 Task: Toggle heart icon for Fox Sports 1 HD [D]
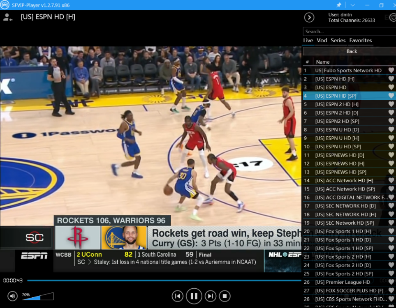(x=391, y=240)
